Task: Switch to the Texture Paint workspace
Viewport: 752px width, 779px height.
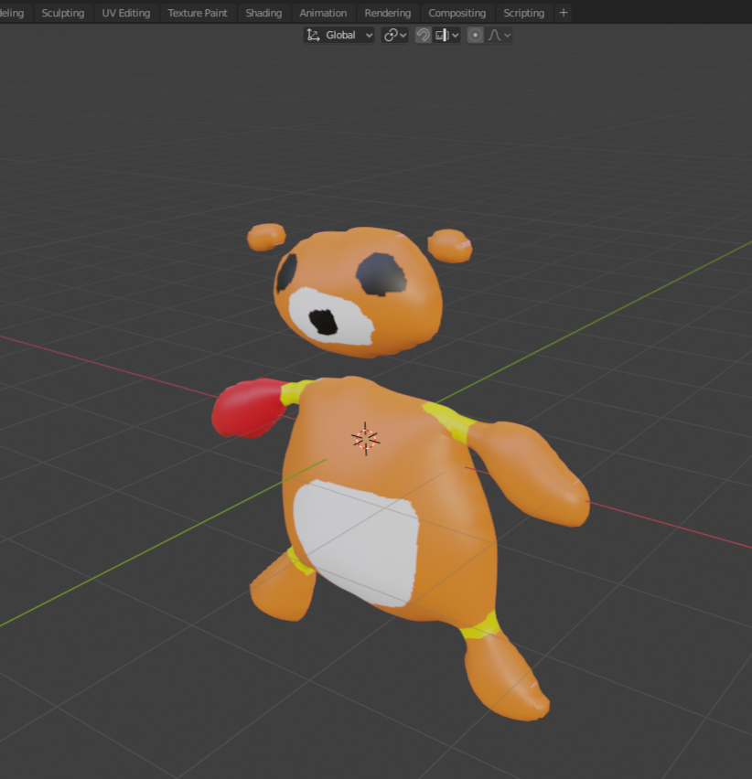Action: pos(198,13)
